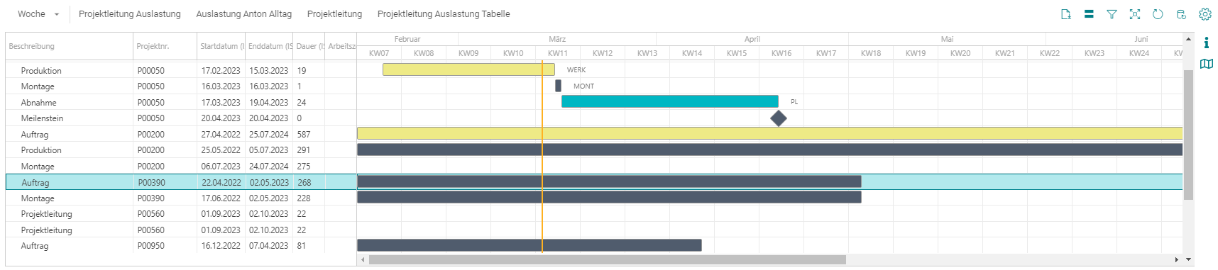Click start date 17.02.2023 cell

click(x=221, y=70)
